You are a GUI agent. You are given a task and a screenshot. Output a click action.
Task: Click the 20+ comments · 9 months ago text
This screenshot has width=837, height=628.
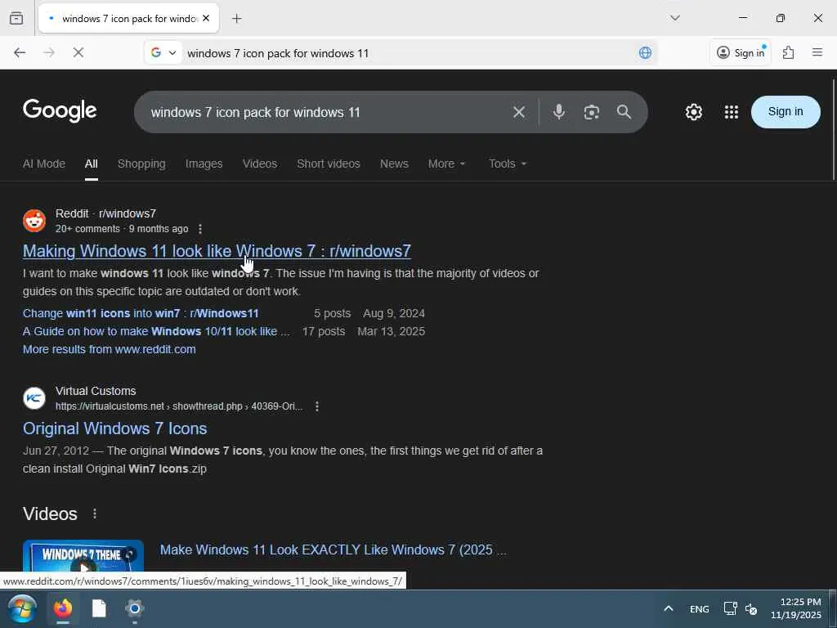click(122, 229)
